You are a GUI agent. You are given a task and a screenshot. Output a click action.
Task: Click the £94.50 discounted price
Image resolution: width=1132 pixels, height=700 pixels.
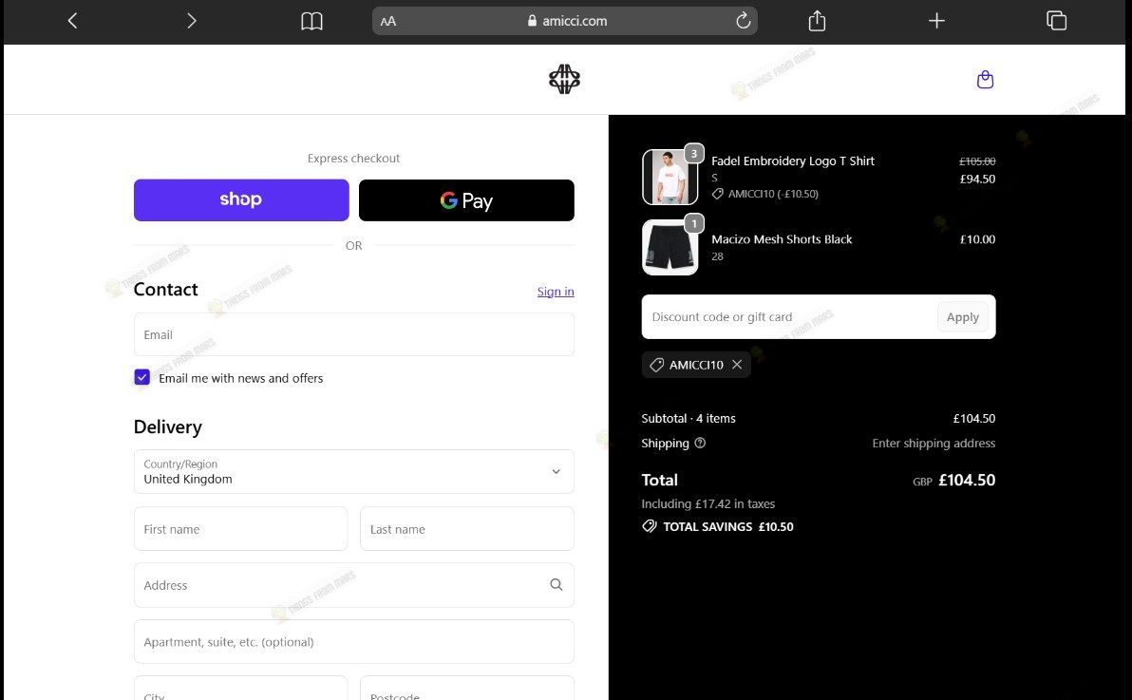[x=977, y=180]
